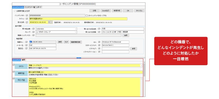Screen dimensions: 219x99
Task: Toggle the OSサービスパック search checkbox
Action: (99, 45)
